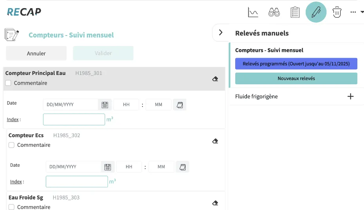Select the pen edit icon

coord(315,12)
